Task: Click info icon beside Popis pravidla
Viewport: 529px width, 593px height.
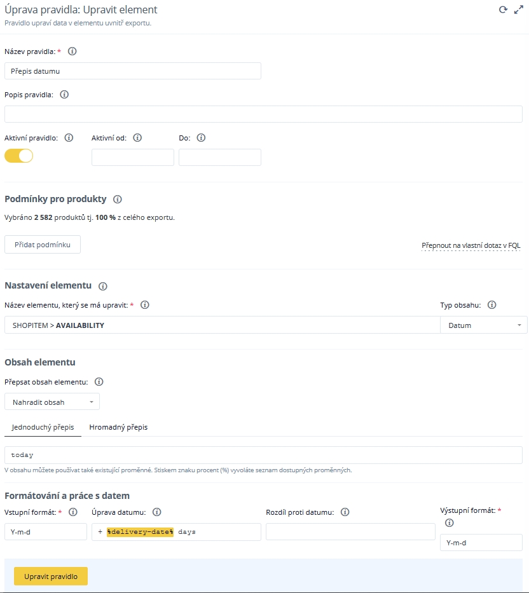Action: coord(64,95)
